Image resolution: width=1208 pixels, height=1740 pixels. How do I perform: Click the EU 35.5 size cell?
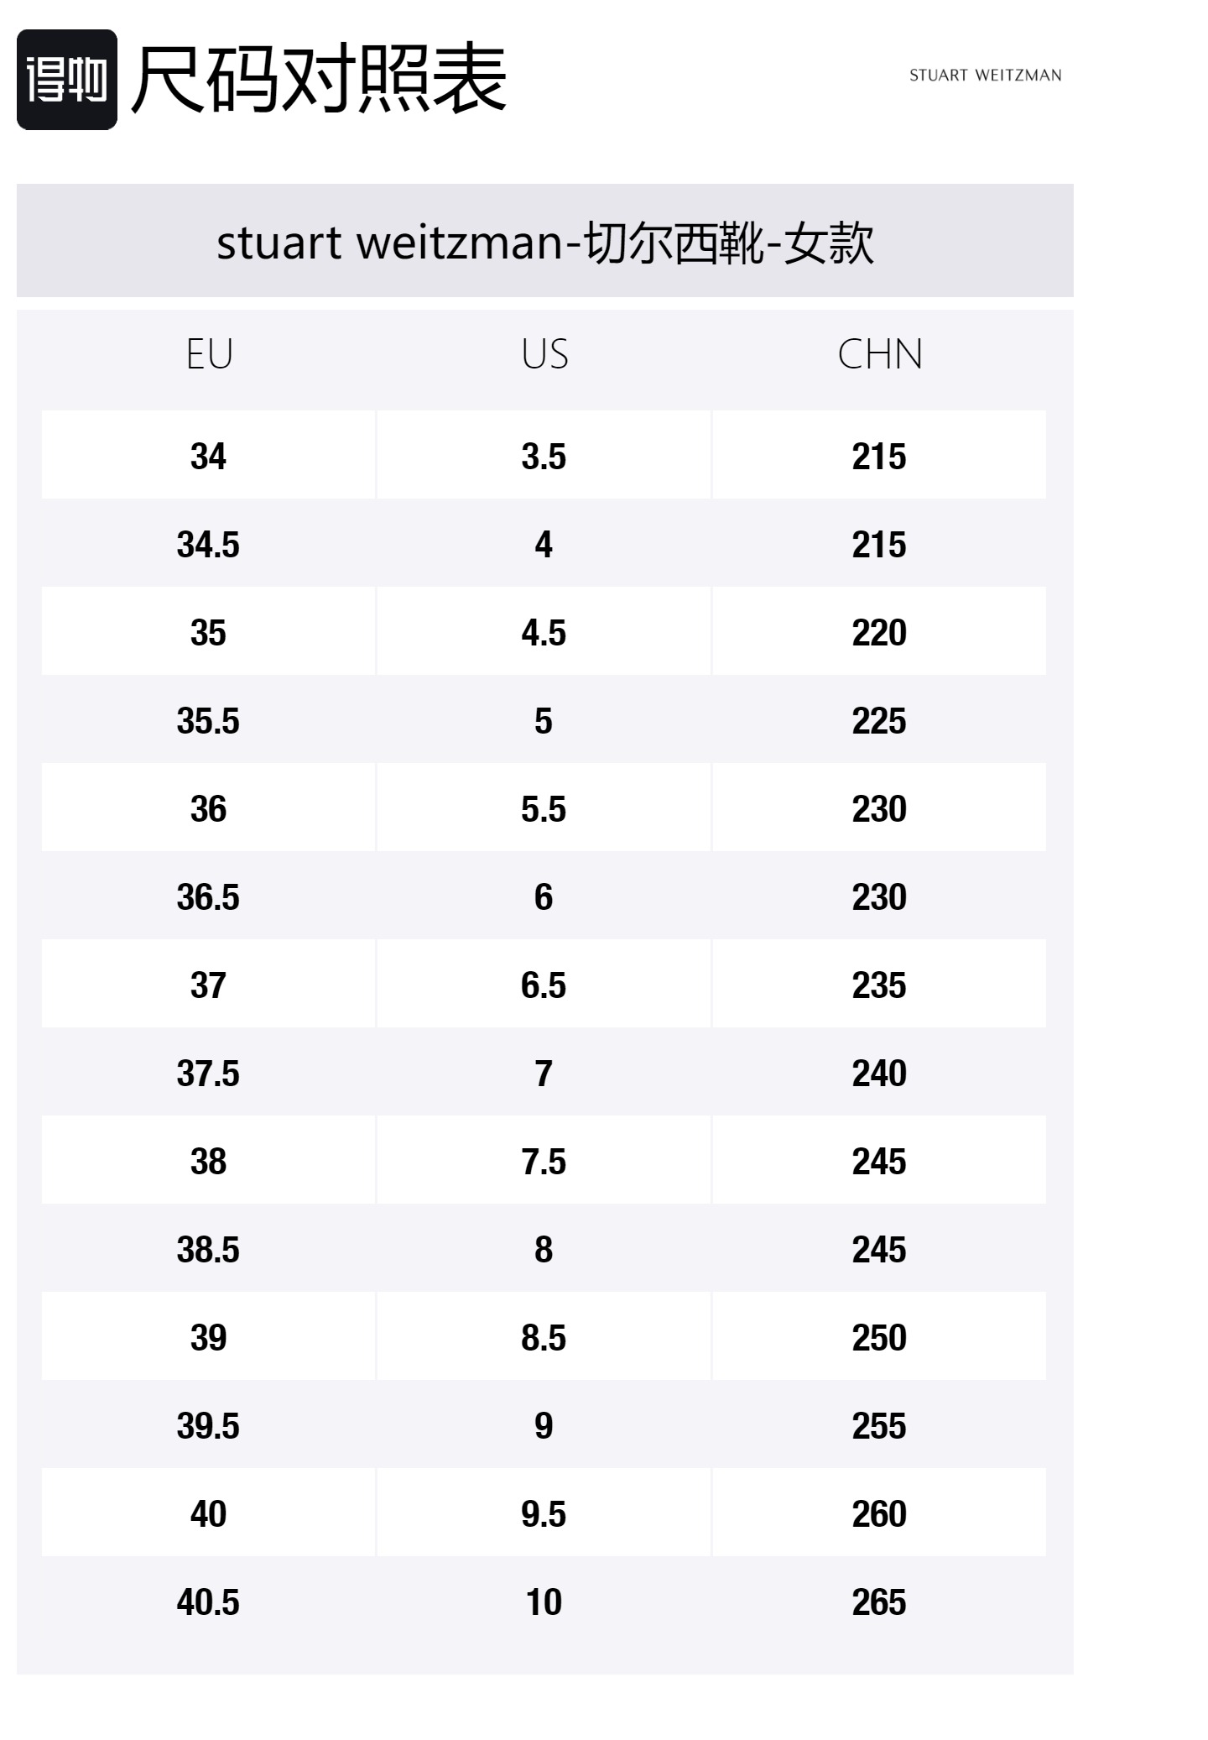click(208, 719)
